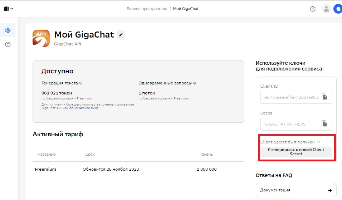The width and height of the screenshot is (342, 200).
Task: Show info tooltip for Генерация текста
Action: 80,83
